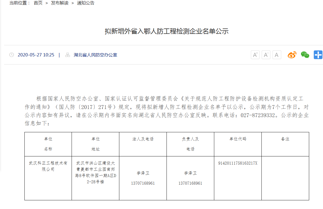This screenshot has height=209, width=323.
Task: Decrease font size with A- button
Action: [x=266, y=55]
